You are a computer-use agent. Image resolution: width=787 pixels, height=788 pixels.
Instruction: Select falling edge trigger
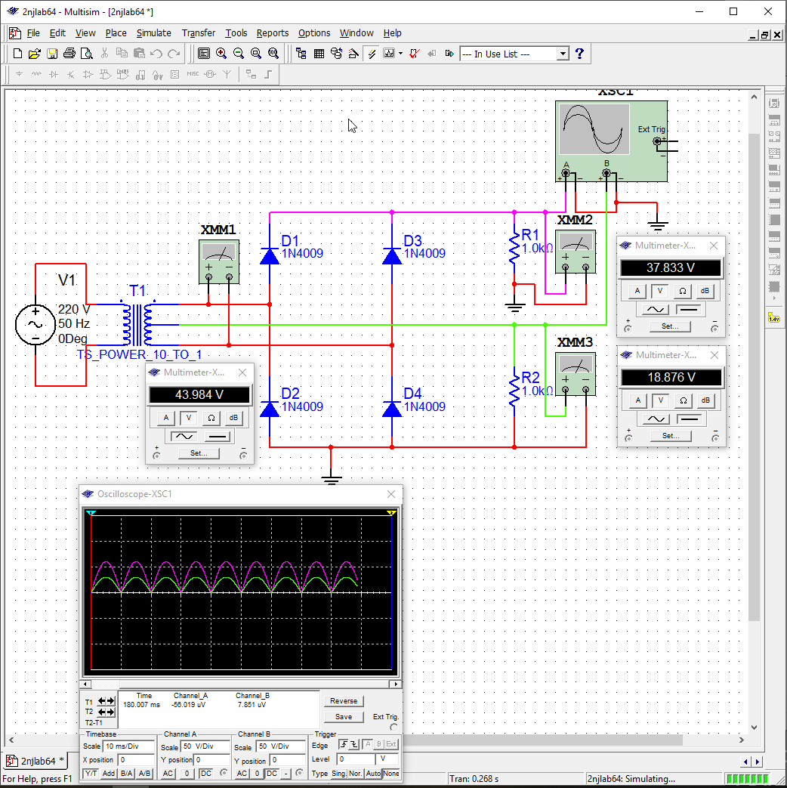click(354, 744)
